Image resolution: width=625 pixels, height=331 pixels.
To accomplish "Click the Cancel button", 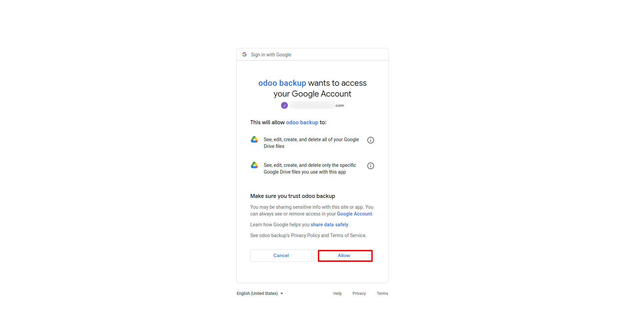I will point(281,256).
